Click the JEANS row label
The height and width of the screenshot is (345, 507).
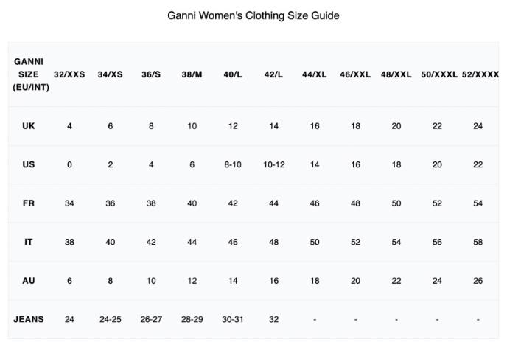29,319
